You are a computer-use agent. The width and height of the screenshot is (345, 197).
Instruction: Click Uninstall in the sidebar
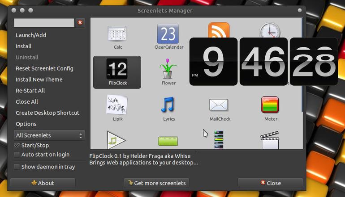(x=27, y=58)
